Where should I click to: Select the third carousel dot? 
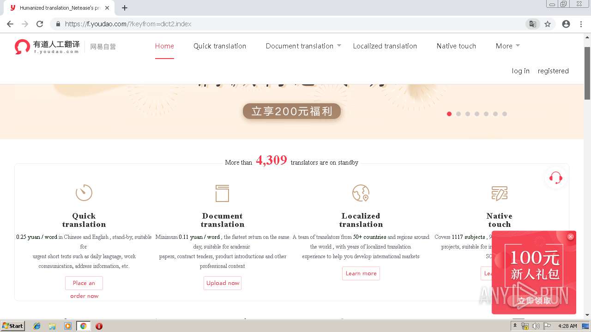pos(468,114)
